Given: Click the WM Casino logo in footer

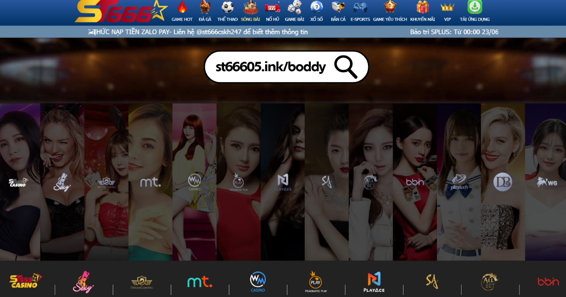Looking at the screenshot, I should point(258,282).
